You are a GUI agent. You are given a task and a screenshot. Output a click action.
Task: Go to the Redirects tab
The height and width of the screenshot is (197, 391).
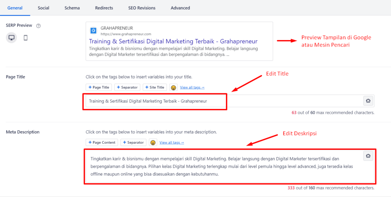point(104,8)
